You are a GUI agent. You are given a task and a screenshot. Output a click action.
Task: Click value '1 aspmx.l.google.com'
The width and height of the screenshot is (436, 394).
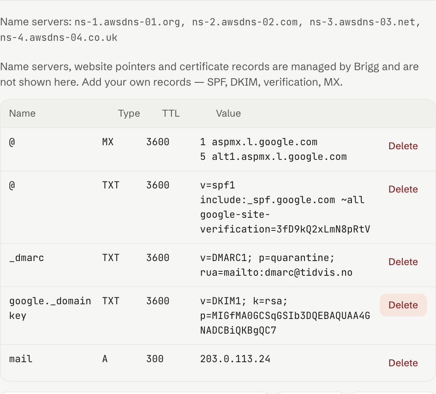pos(258,142)
